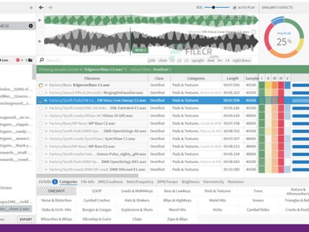Play the Unison Pulse row preview
The width and height of the screenshot is (309, 232).
[x=46, y=154]
